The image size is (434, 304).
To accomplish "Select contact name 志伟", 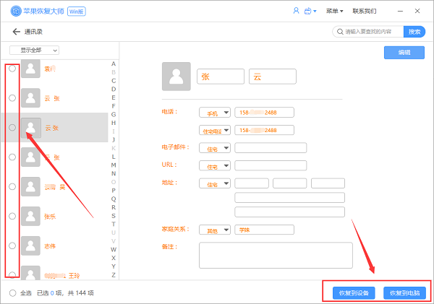I will [50, 246].
